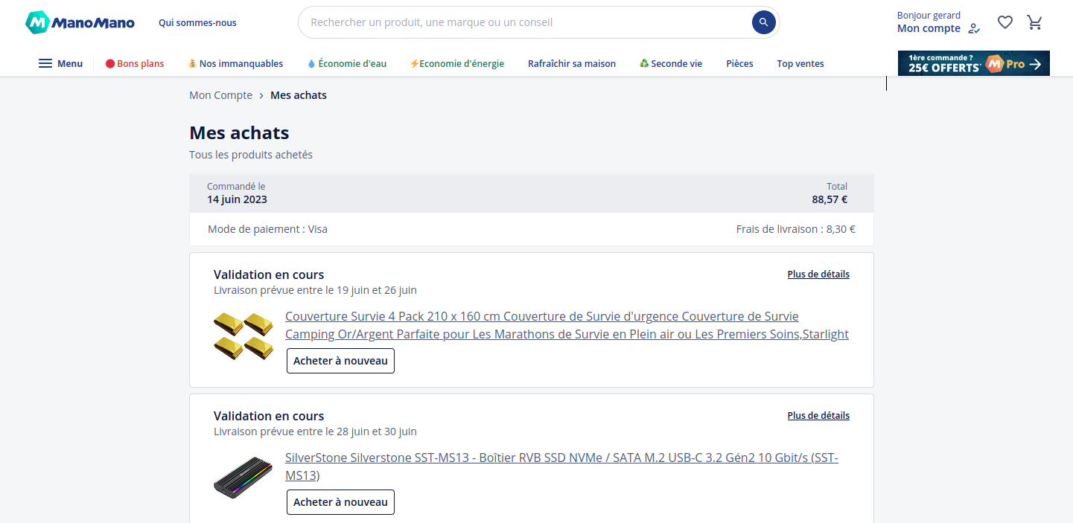Open Mon compte dropdown
Image resolution: width=1073 pixels, height=523 pixels.
(x=929, y=28)
